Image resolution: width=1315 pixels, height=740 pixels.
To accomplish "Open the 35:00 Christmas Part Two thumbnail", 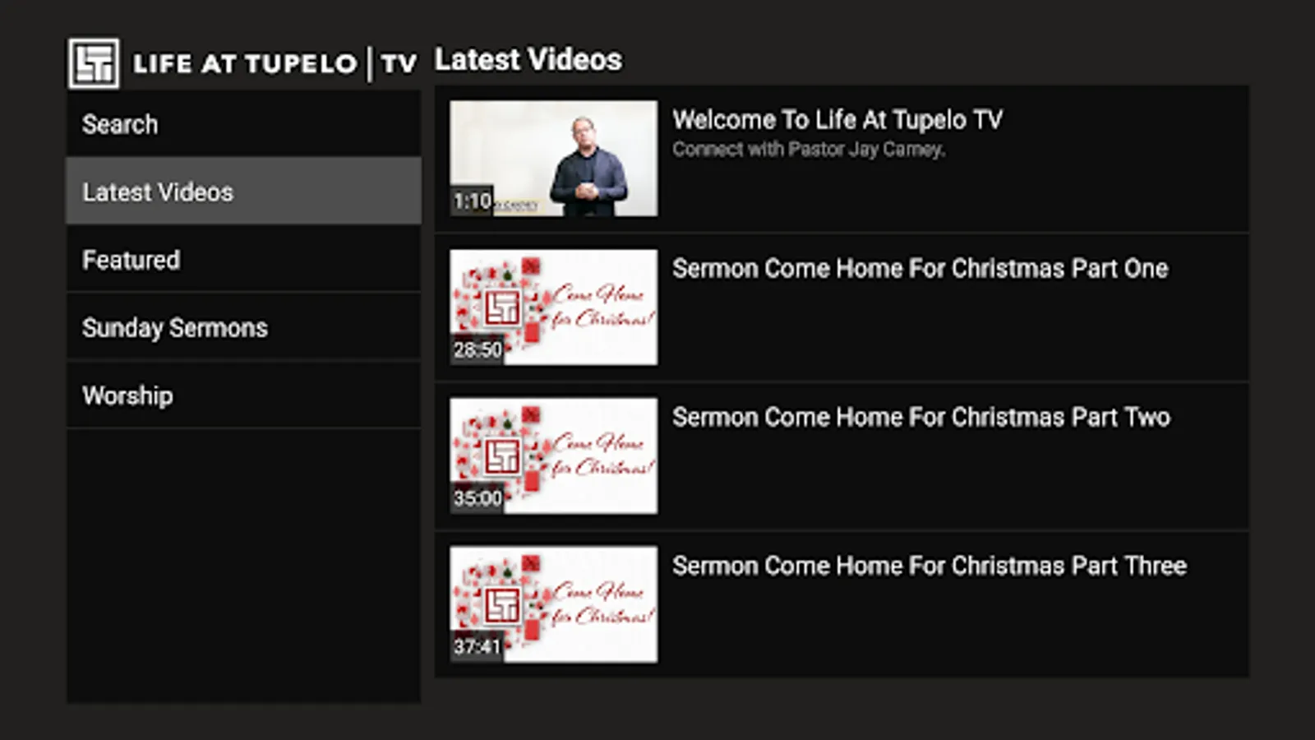I will pos(554,456).
